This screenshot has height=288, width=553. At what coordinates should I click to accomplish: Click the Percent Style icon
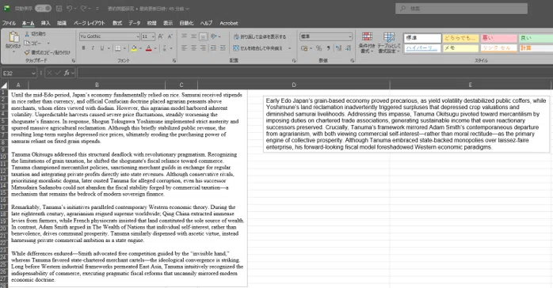318,48
